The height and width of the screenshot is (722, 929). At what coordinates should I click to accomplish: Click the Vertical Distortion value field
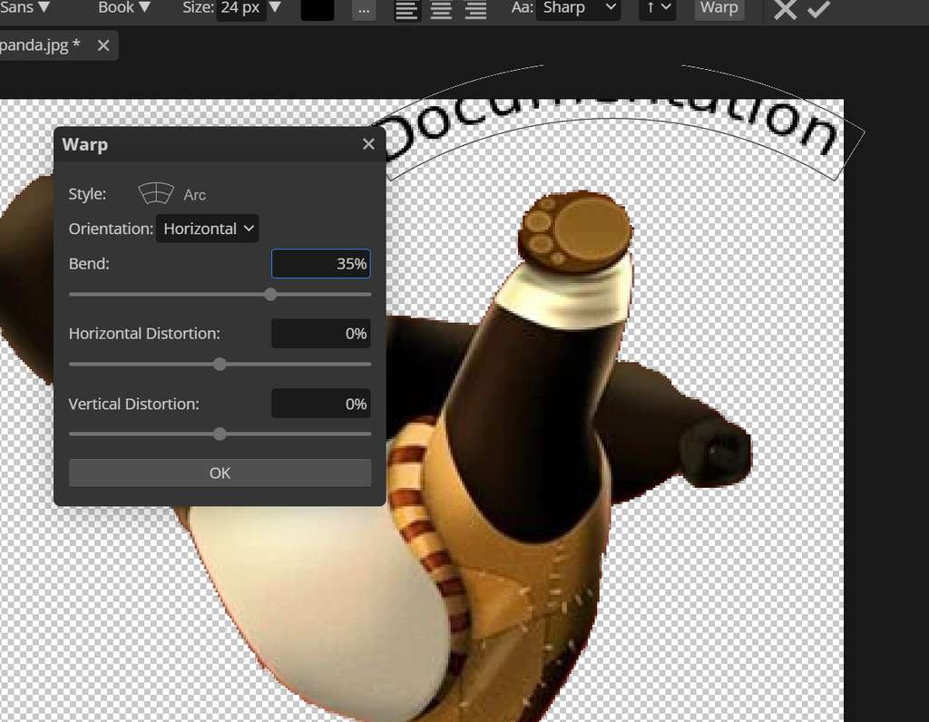(x=321, y=404)
